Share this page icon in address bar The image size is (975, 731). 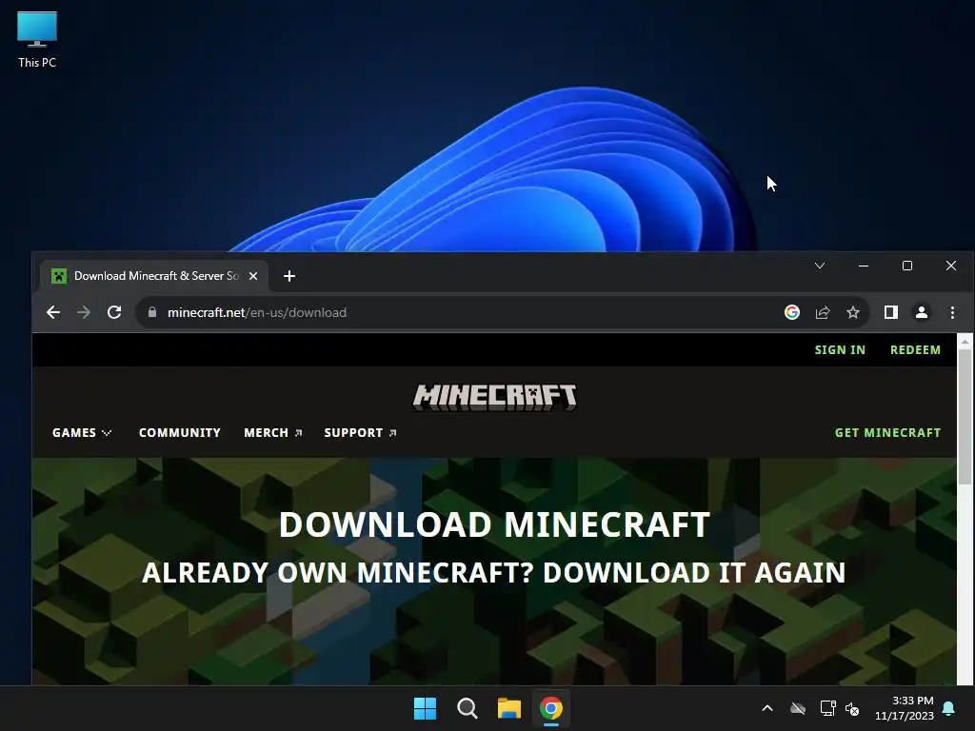pyautogui.click(x=823, y=312)
